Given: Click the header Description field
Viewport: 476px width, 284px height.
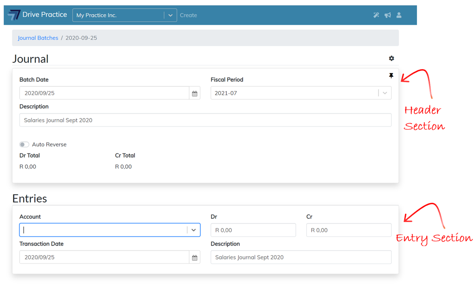Looking at the screenshot, I should click(x=205, y=120).
